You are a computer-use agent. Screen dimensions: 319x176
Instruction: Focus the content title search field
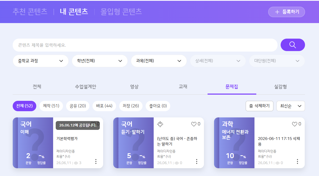point(145,45)
